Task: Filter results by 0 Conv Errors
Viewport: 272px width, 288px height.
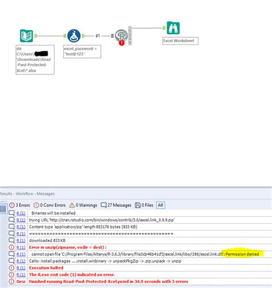Action: click(49, 205)
